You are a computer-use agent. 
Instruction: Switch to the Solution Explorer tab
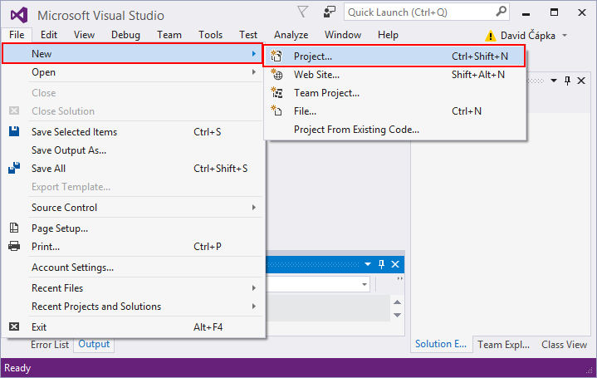coord(441,344)
